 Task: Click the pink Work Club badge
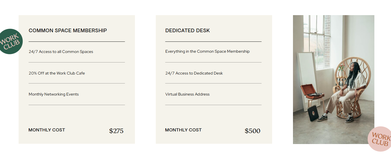click(x=380, y=139)
